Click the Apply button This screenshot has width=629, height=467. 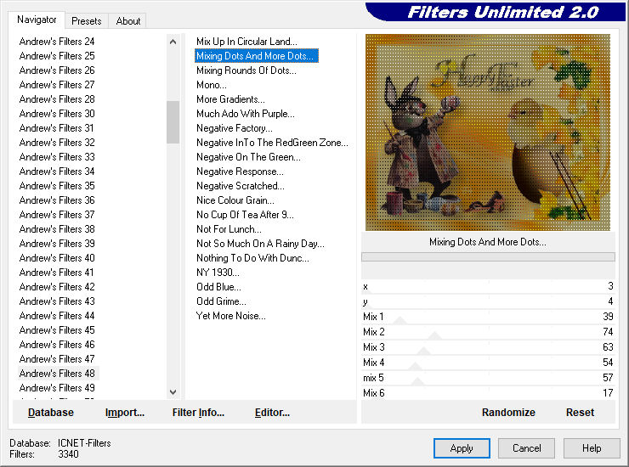(462, 447)
